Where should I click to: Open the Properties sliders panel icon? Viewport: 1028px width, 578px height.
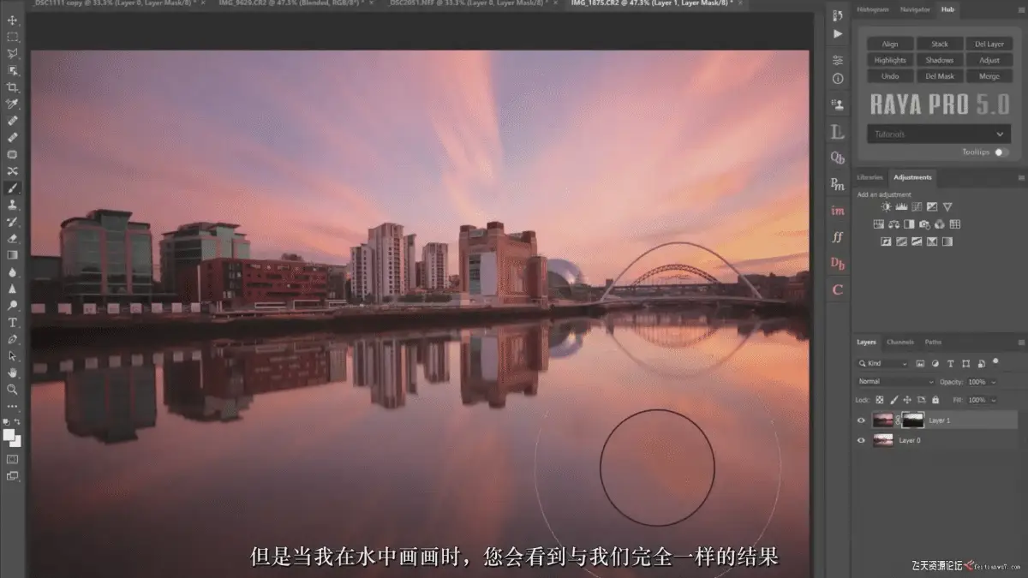pos(838,60)
